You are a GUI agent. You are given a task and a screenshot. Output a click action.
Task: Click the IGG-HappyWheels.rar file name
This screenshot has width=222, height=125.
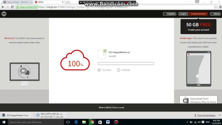pos(119,52)
